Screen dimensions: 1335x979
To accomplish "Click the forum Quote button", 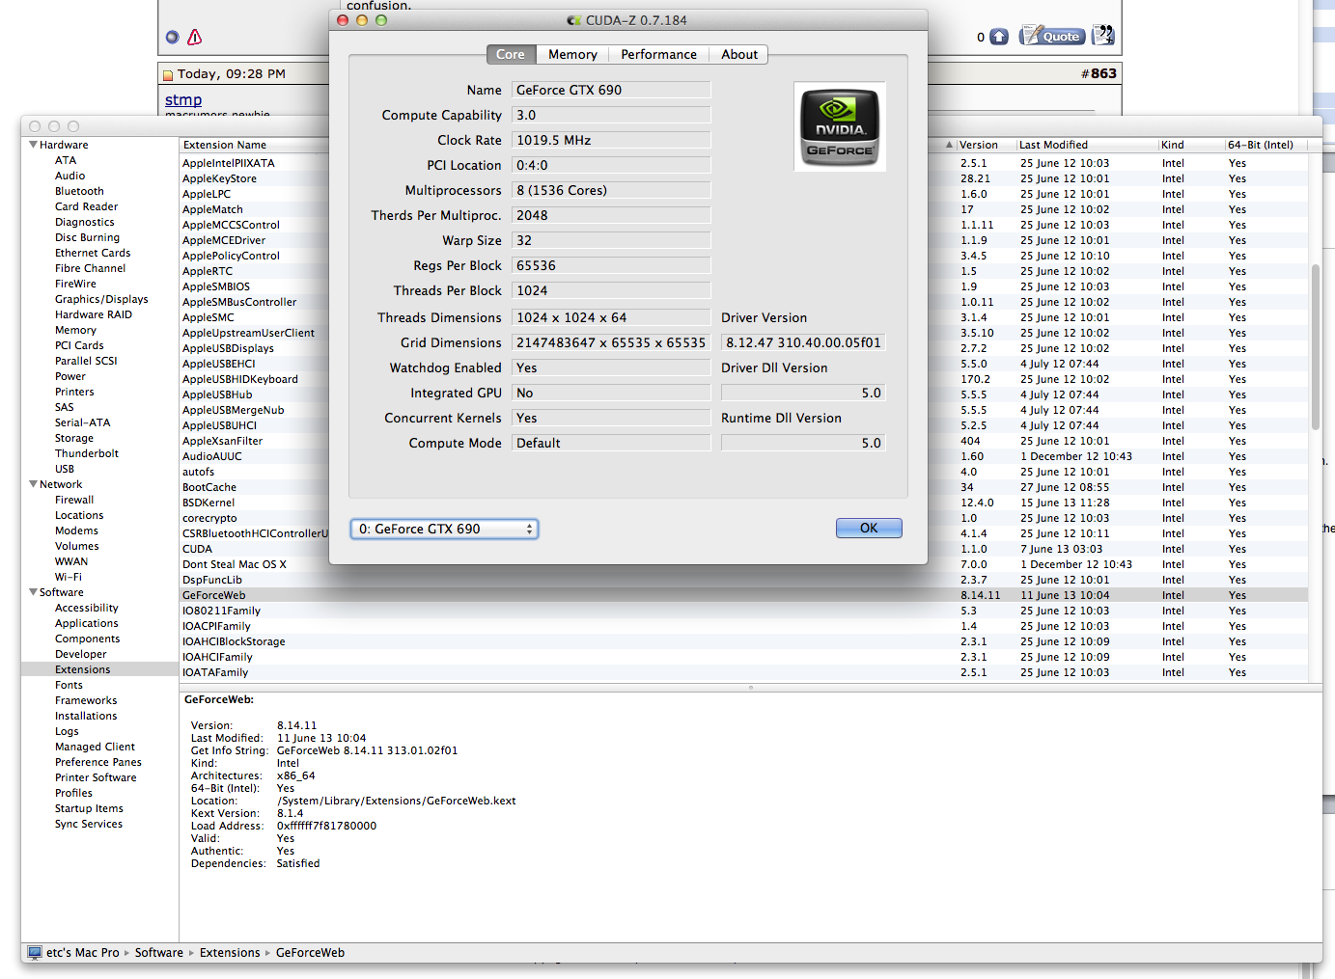I will [1052, 37].
